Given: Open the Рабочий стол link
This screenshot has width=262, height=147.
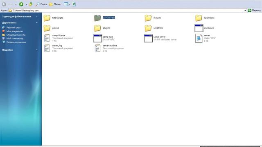Looking at the screenshot, I should pyautogui.click(x=14, y=27).
